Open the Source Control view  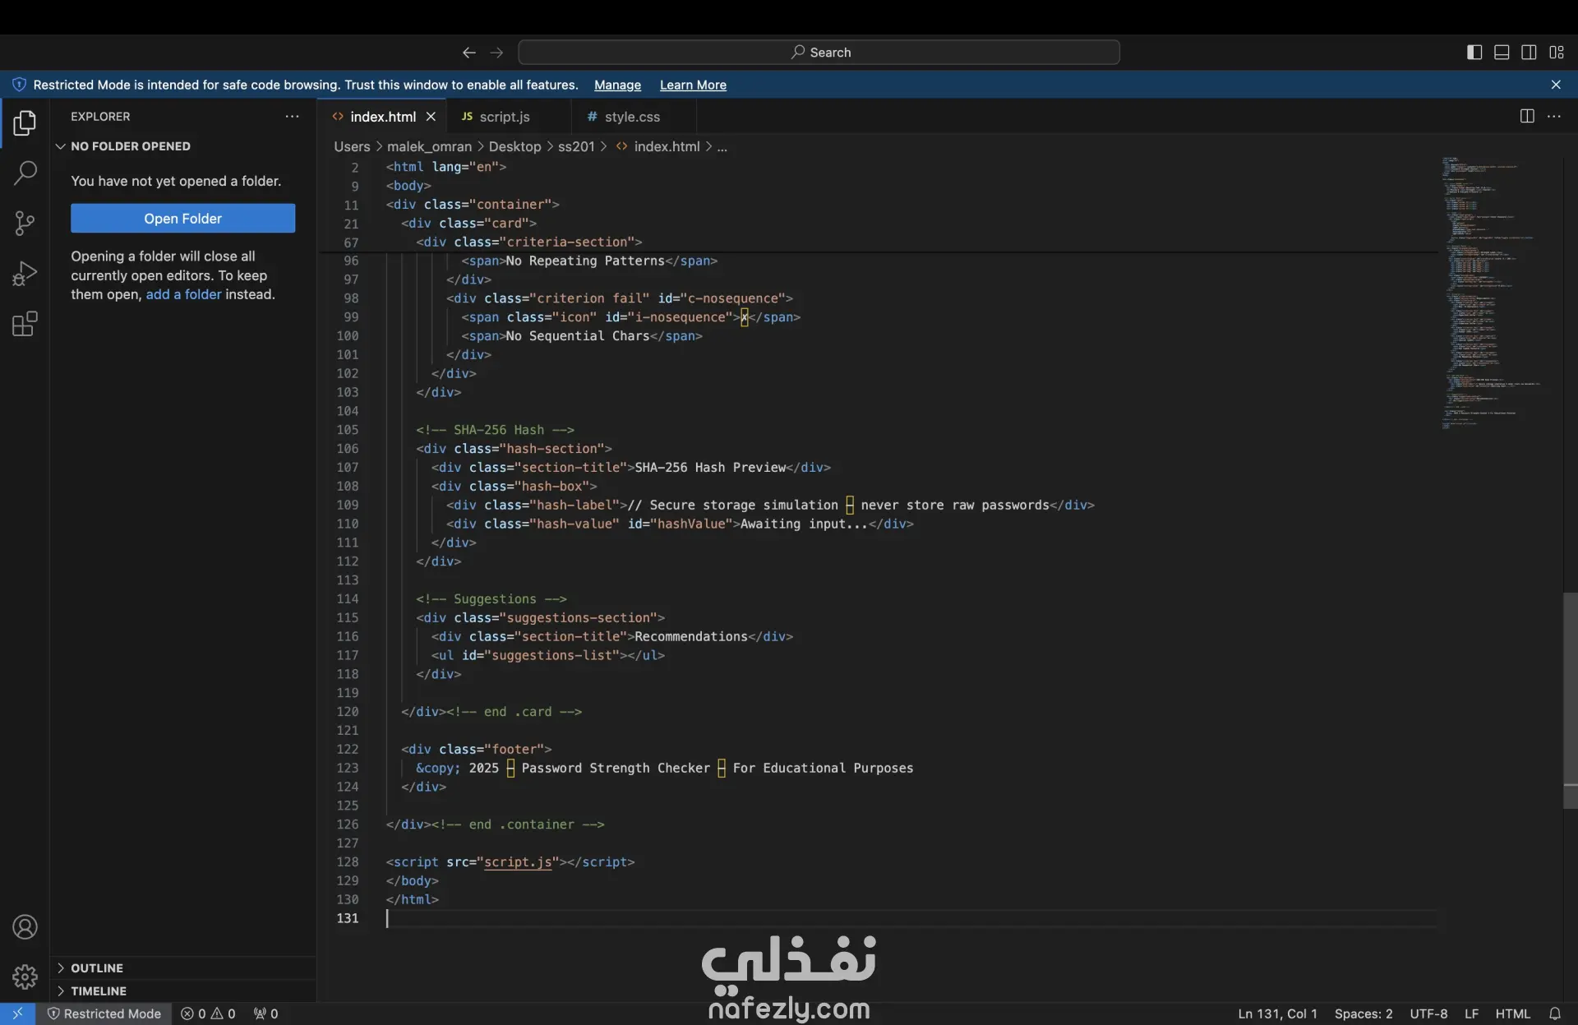pyautogui.click(x=25, y=223)
